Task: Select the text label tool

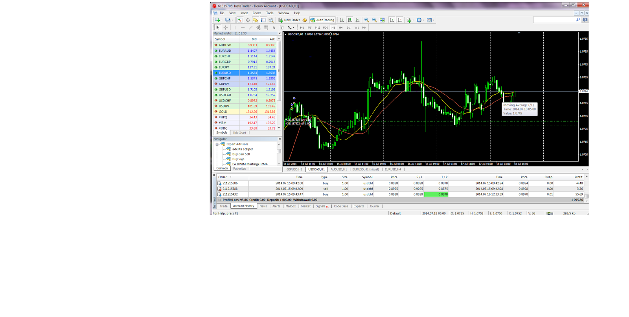Action: 281,27
